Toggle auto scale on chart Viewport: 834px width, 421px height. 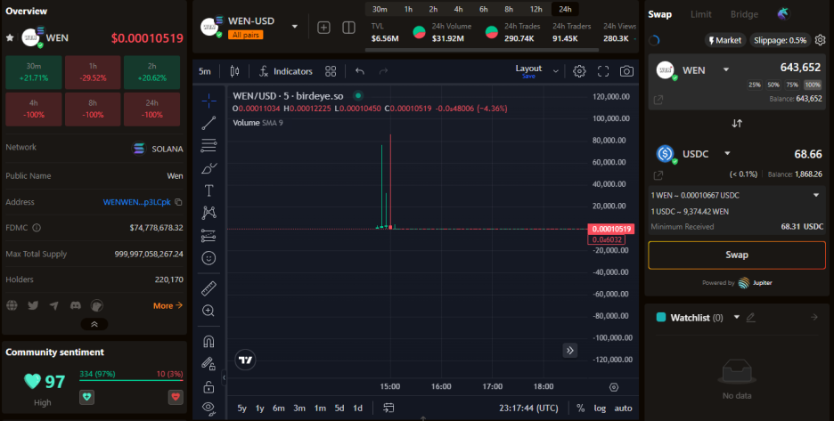pos(624,409)
